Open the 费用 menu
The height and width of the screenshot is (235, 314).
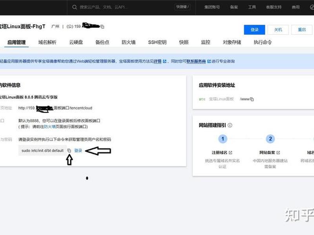coord(296,7)
